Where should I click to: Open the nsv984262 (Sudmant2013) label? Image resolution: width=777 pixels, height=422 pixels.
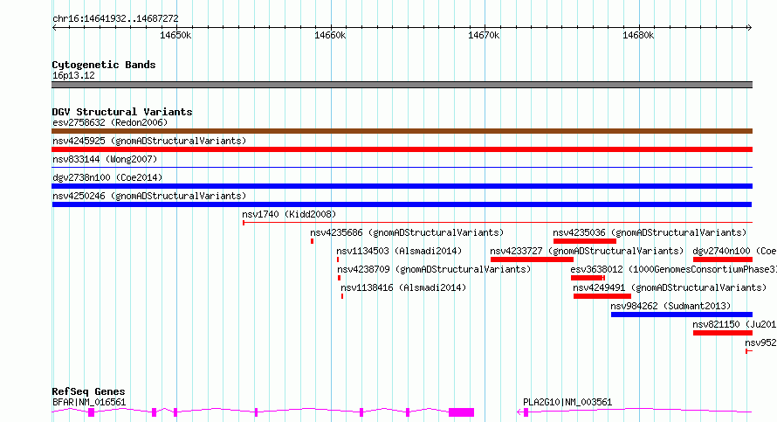coord(670,306)
